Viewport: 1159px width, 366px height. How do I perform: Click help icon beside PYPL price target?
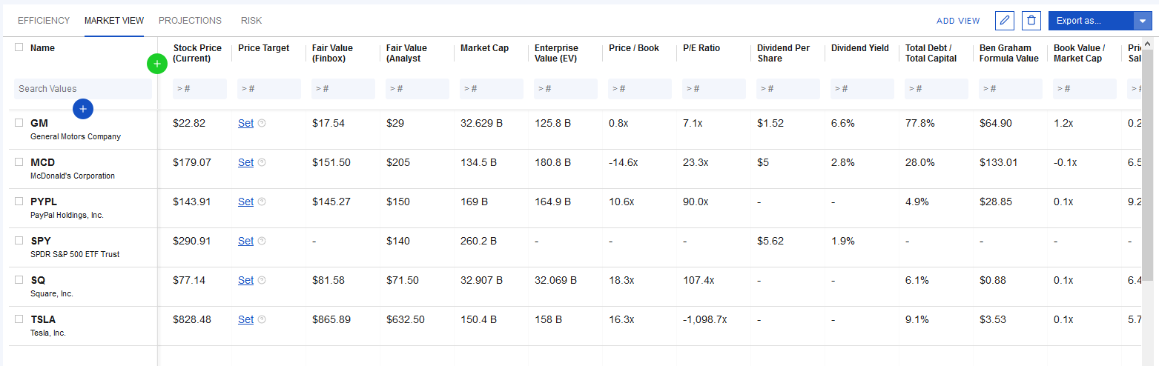click(262, 202)
